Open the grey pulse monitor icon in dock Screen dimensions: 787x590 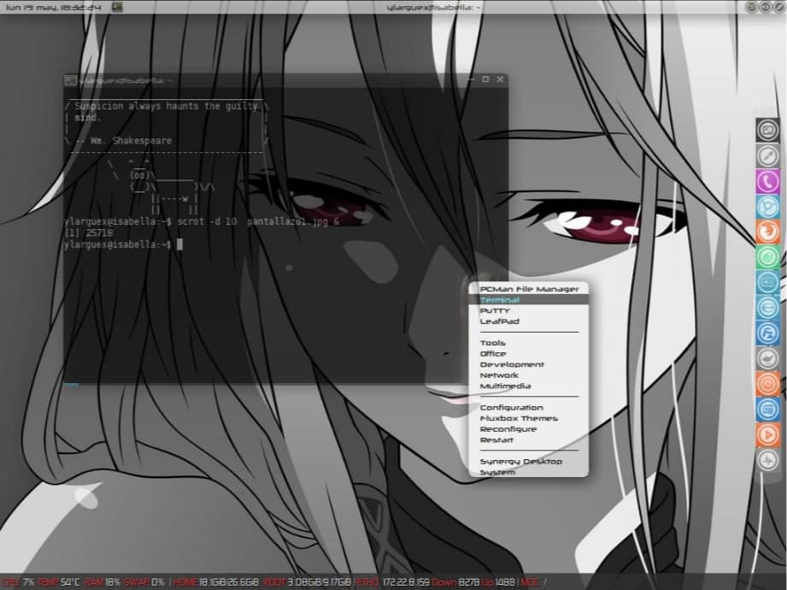(x=767, y=460)
